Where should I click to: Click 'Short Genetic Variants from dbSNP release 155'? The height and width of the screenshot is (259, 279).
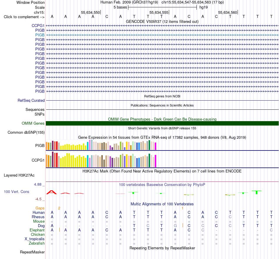[x=162, y=128]
